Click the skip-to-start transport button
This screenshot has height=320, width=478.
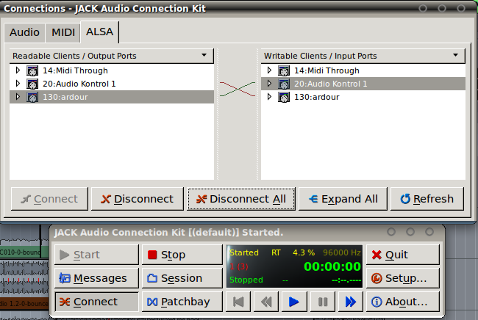click(x=238, y=302)
